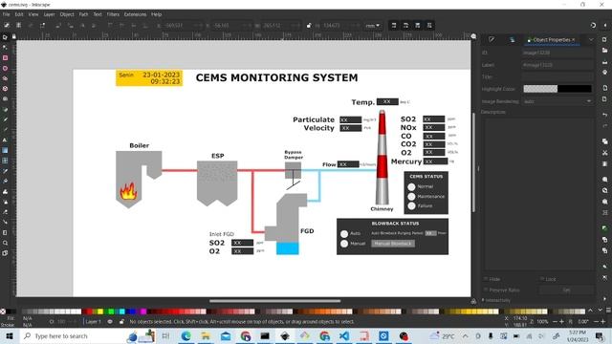
Task: Toggle Layer 1 lock in status bar
Action: click(121, 322)
